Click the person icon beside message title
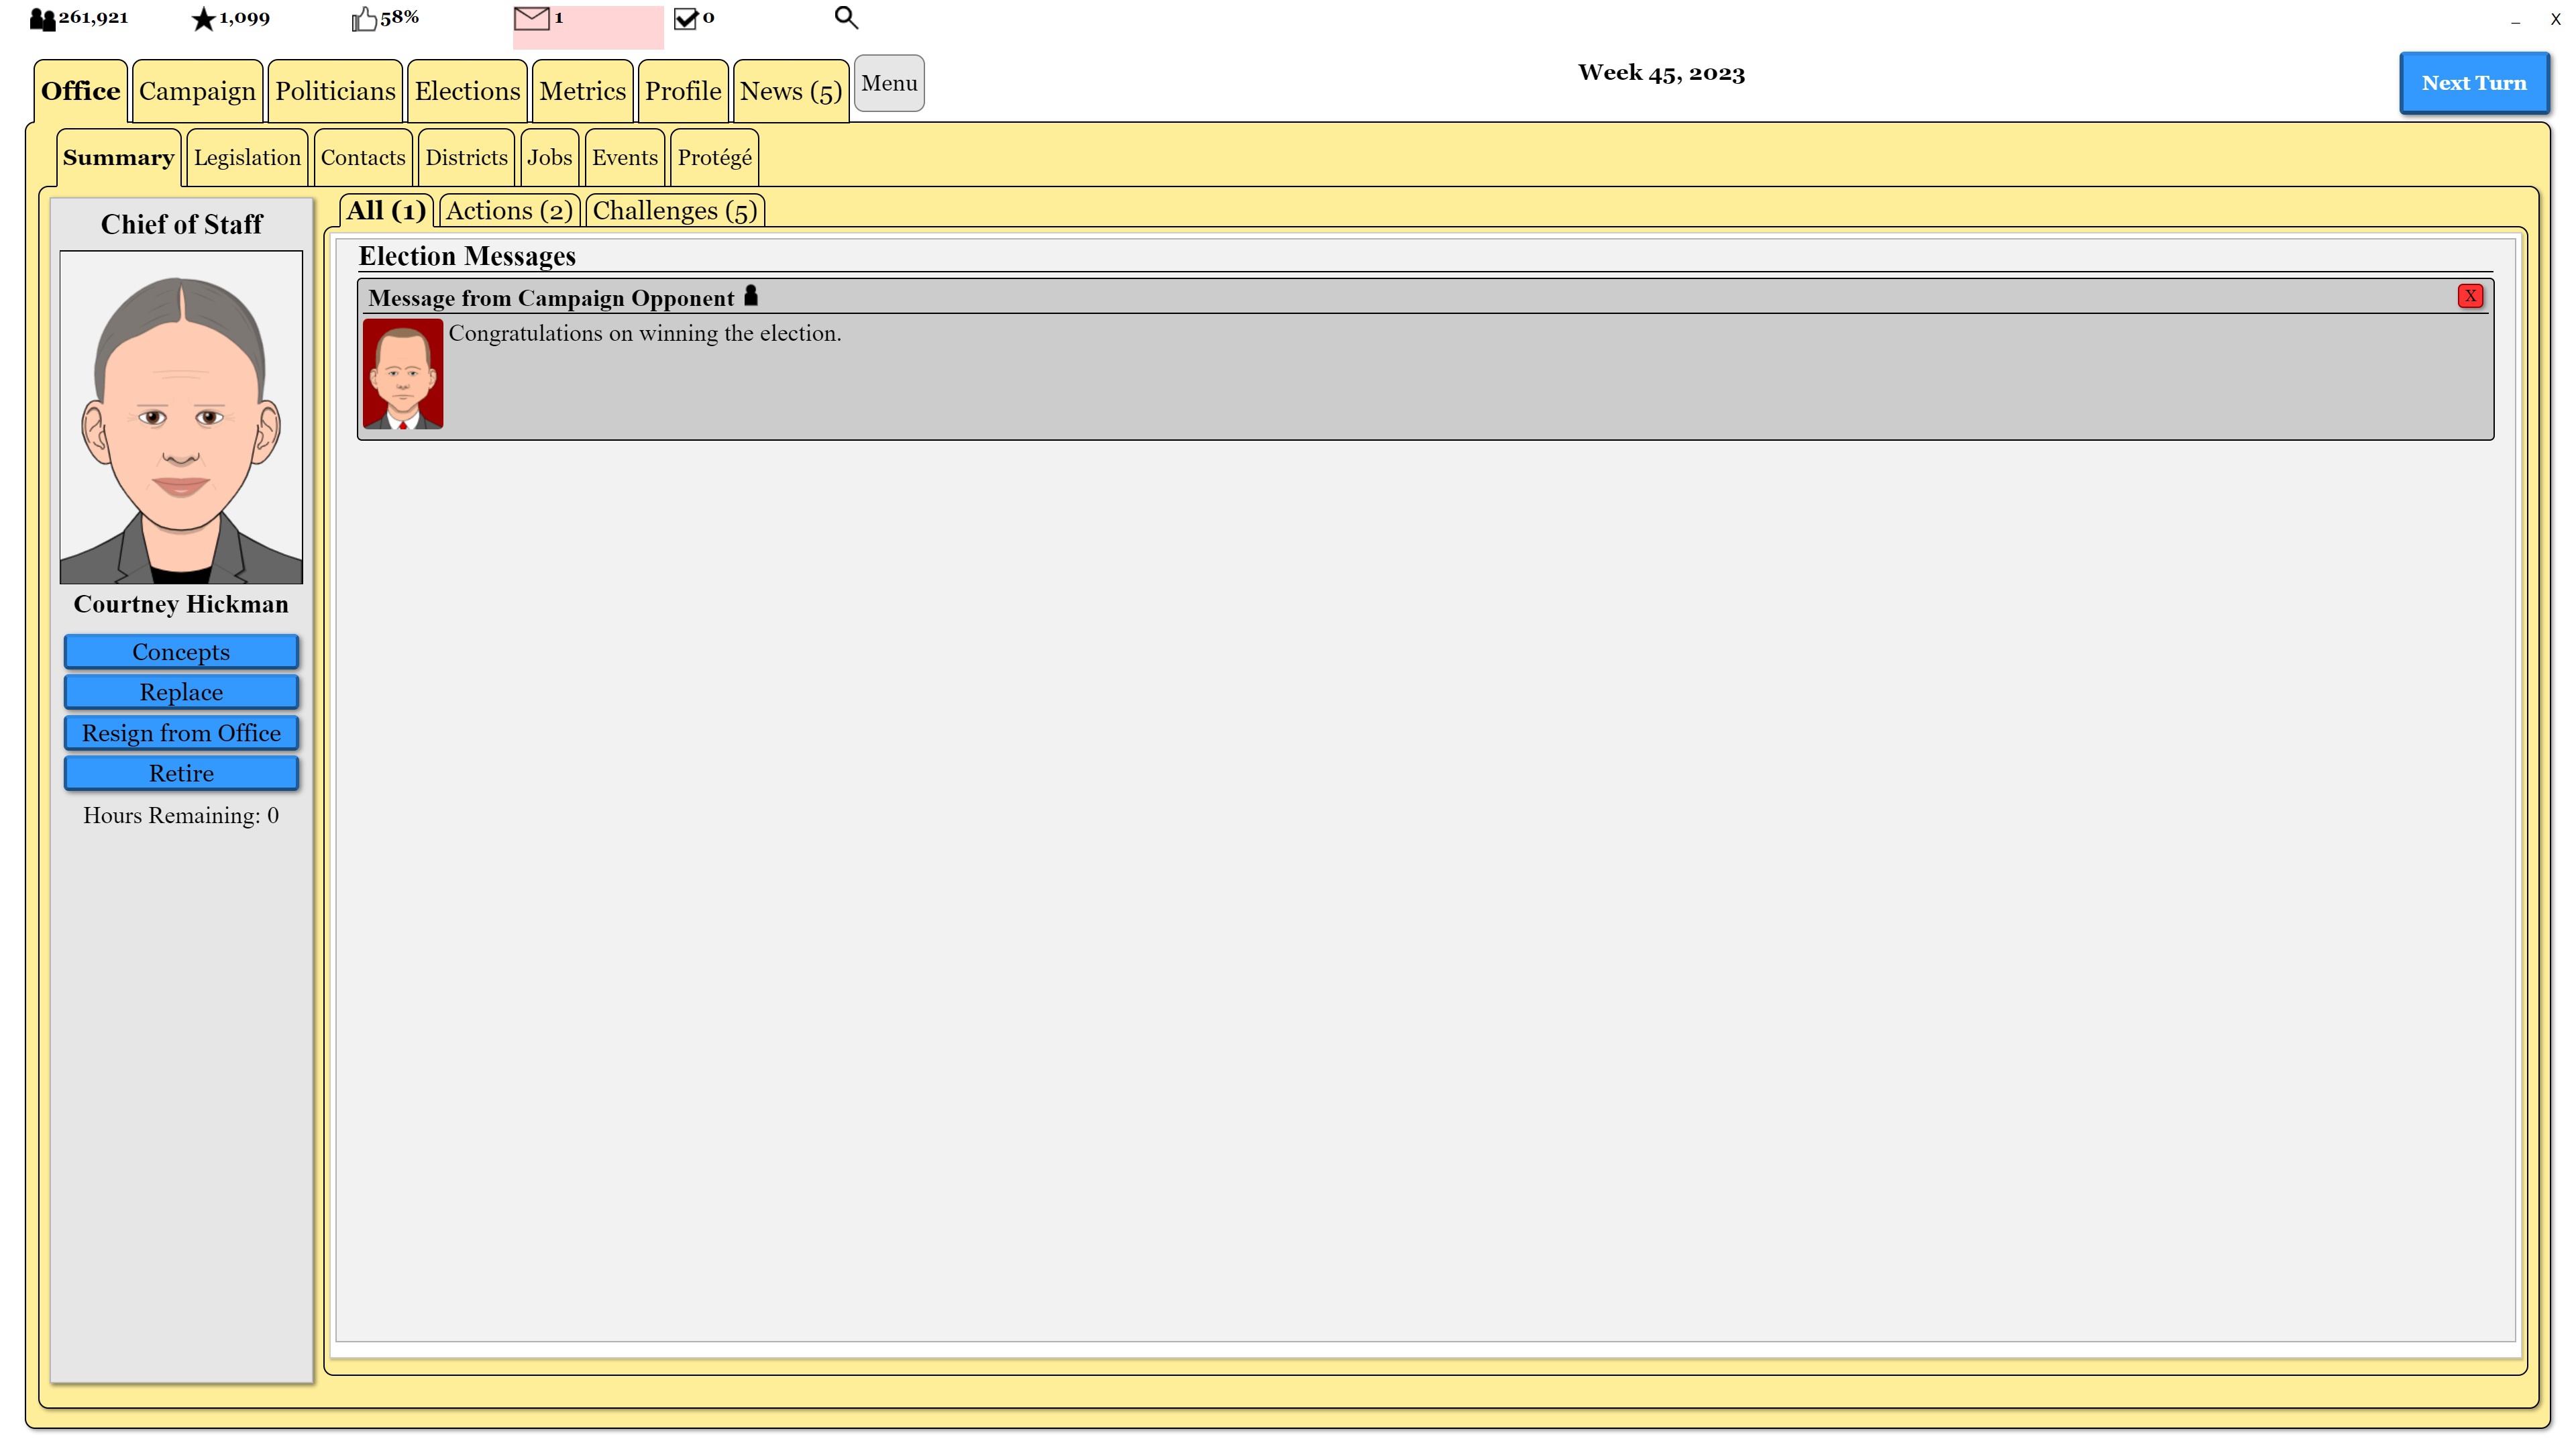This screenshot has height=1449, width=2576. coord(751,296)
